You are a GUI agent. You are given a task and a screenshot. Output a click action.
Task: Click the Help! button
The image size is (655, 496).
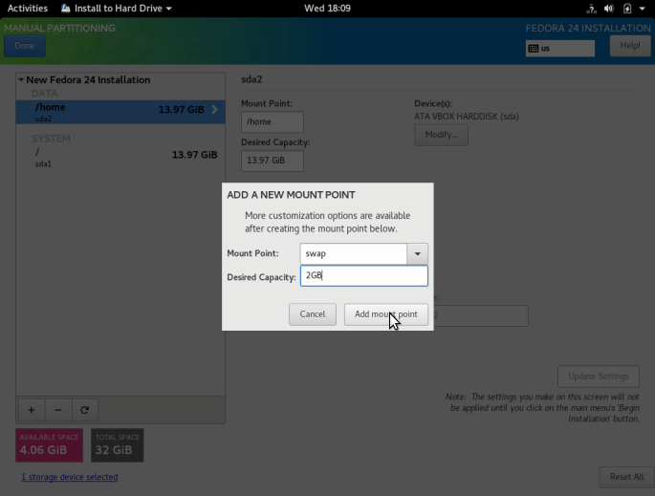pos(630,46)
